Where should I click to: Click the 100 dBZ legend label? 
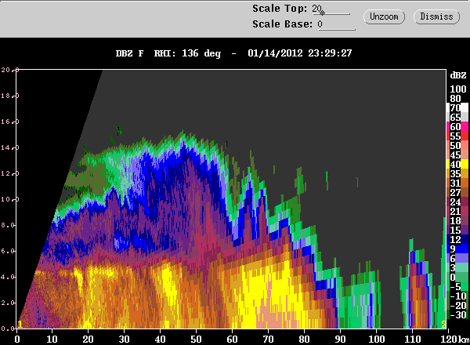(x=458, y=89)
